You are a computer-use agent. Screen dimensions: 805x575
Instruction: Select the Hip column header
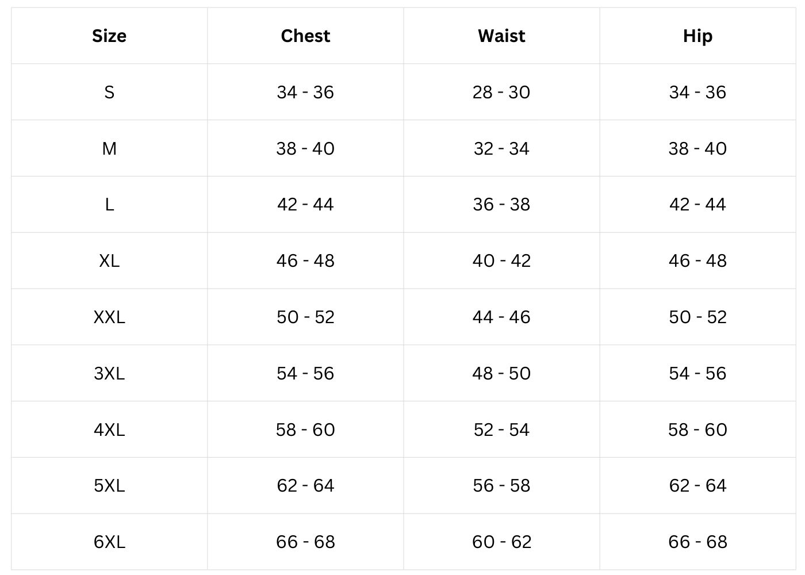(x=697, y=36)
